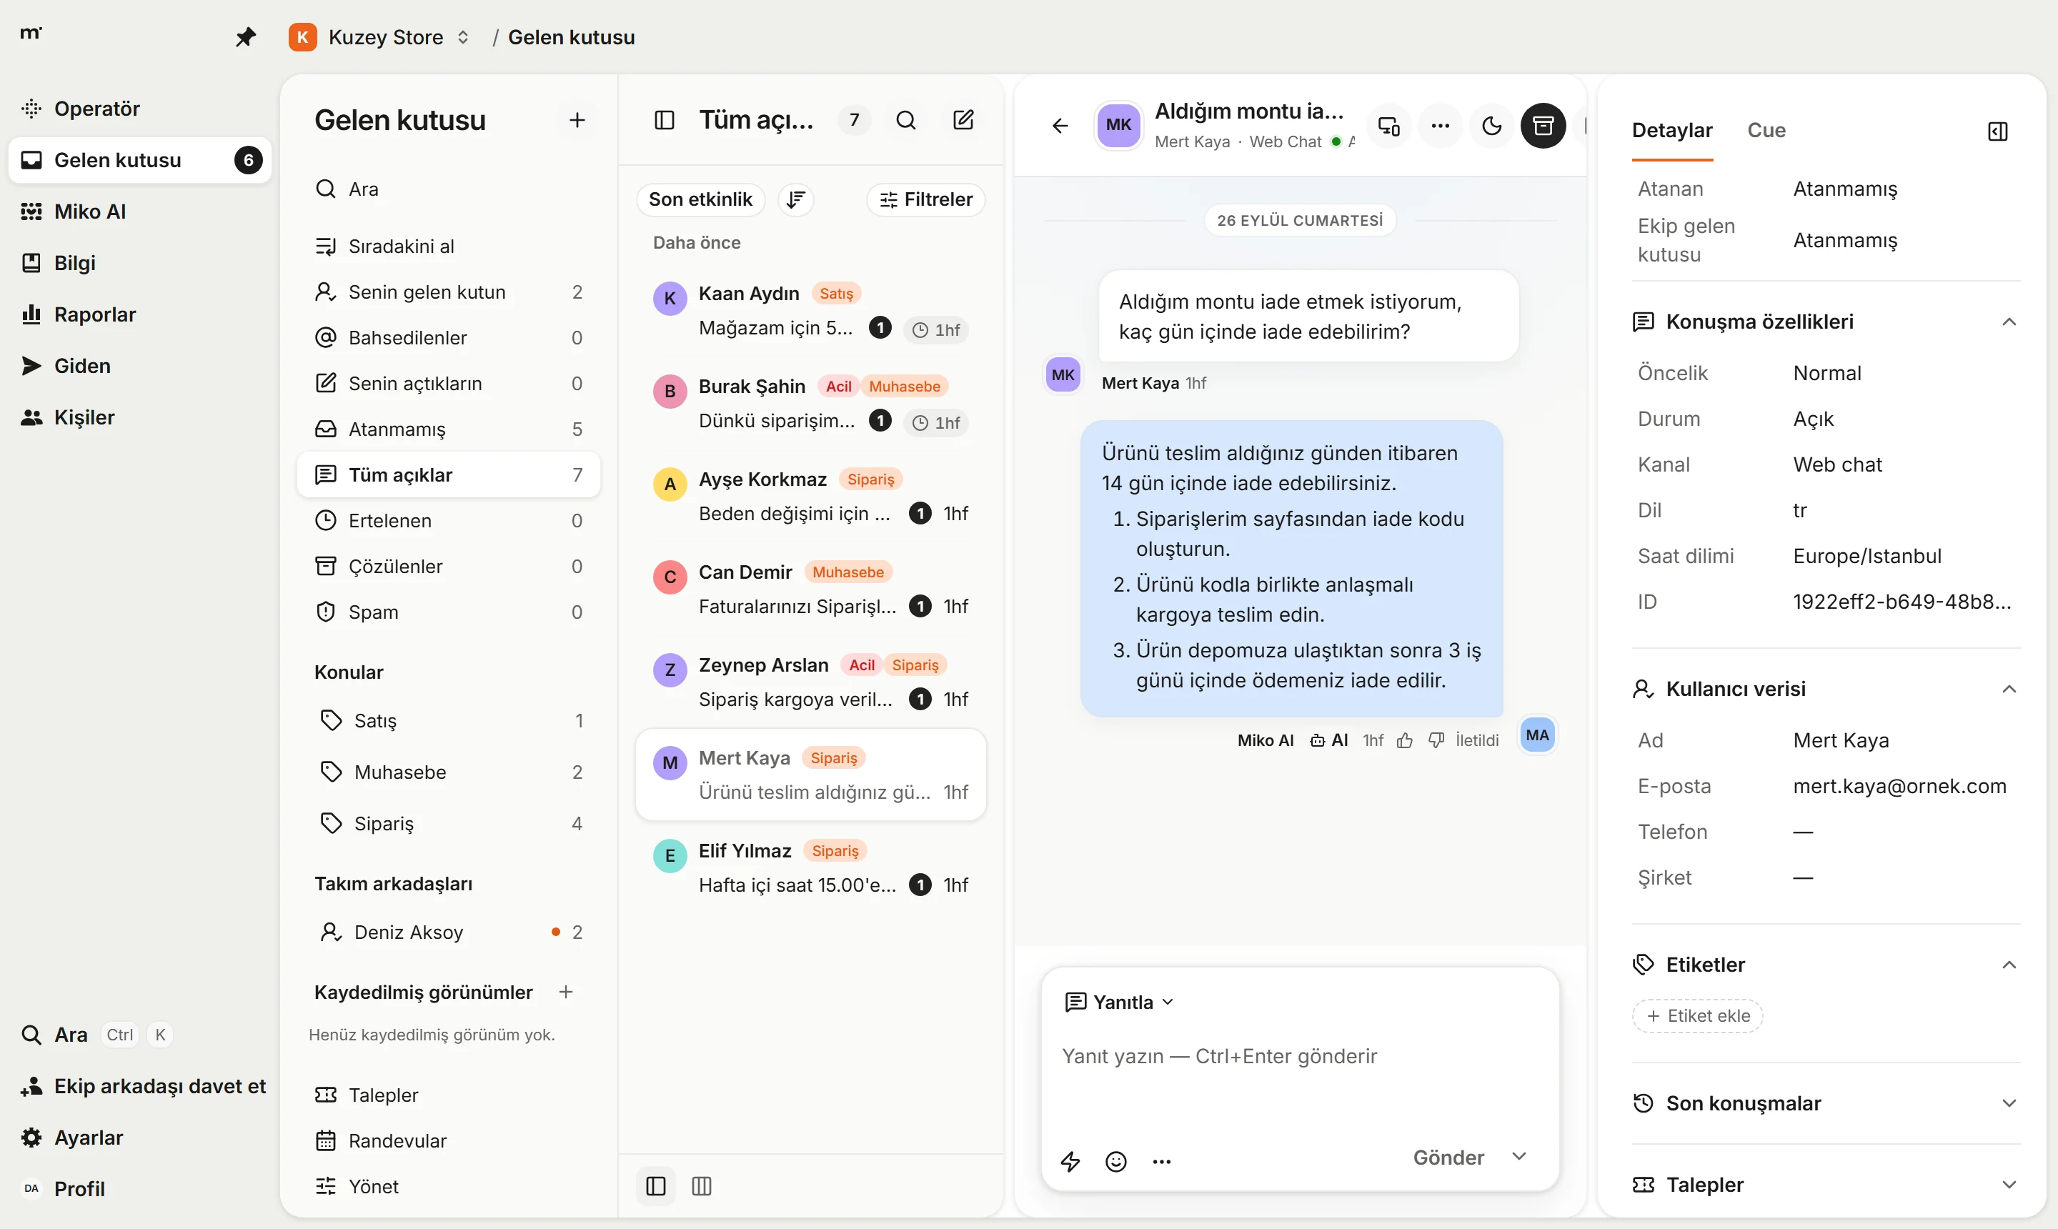Open the send options arrow next to Gönder
Screen dimensions: 2058x1229
[1519, 1157]
